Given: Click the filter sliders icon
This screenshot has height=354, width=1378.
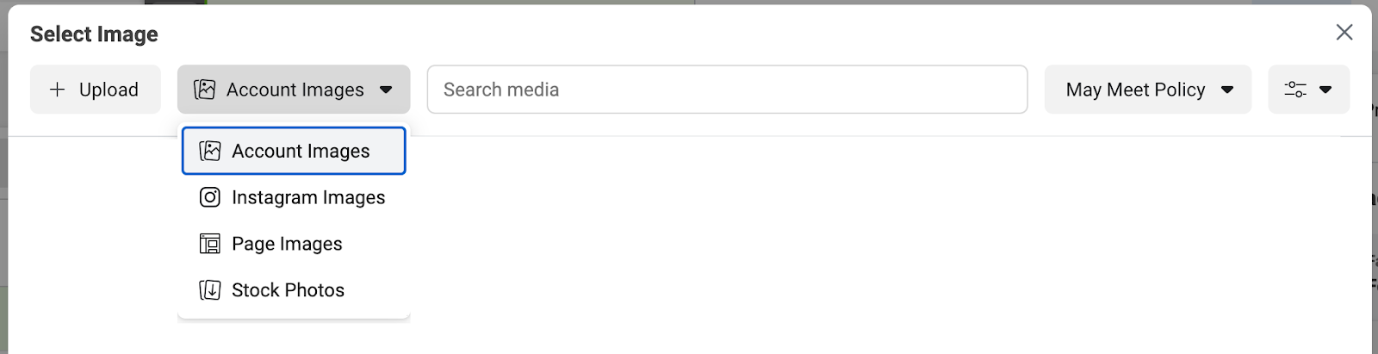Looking at the screenshot, I should point(1295,90).
